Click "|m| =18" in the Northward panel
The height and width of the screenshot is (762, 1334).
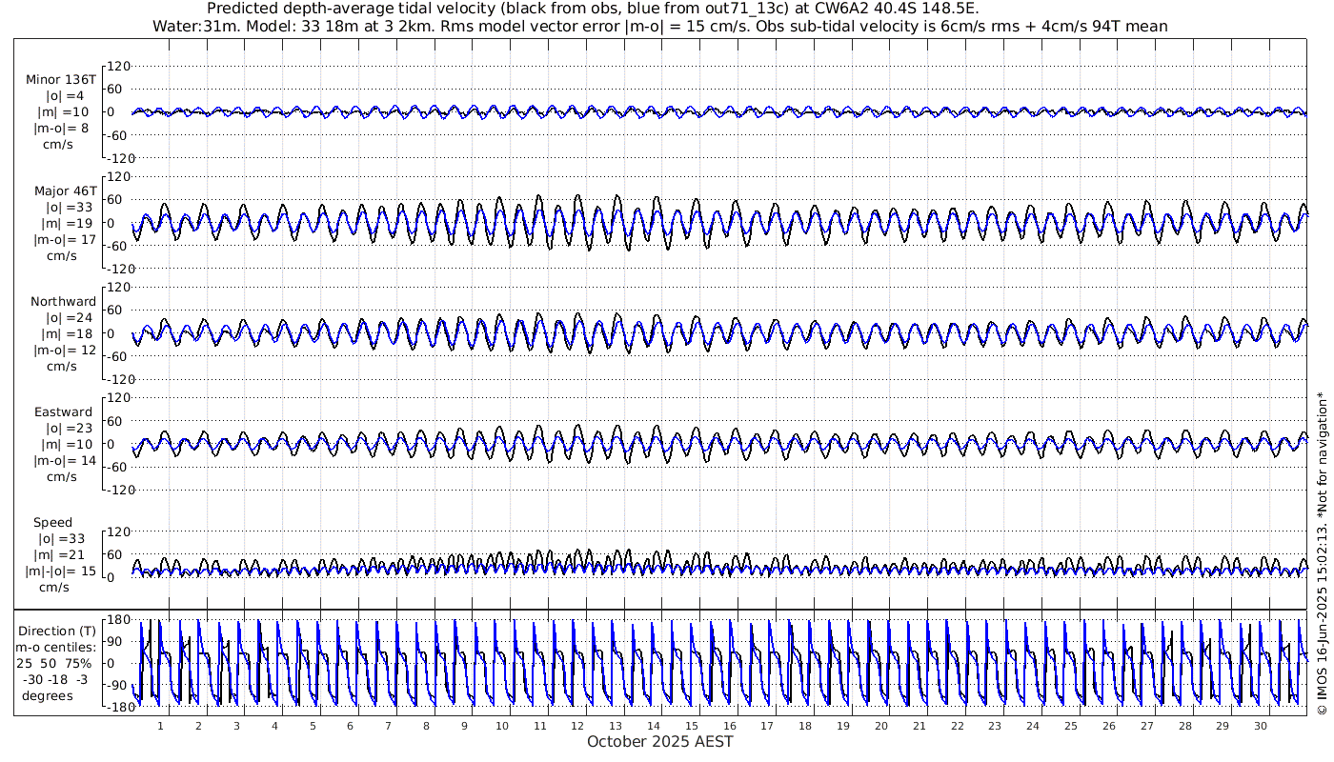coord(64,333)
